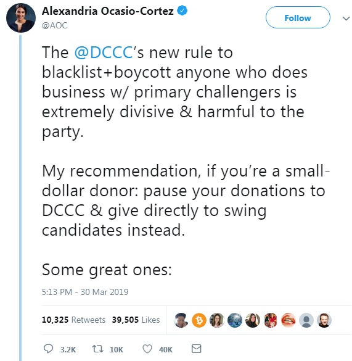
Task: Open the globe avatar liker profile
Action: tap(235, 320)
